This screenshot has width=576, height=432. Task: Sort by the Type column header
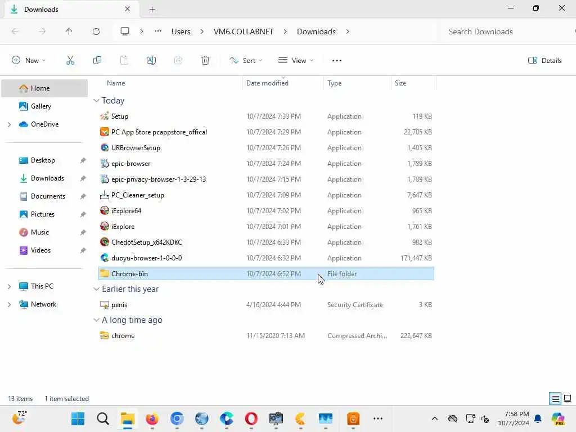click(334, 83)
